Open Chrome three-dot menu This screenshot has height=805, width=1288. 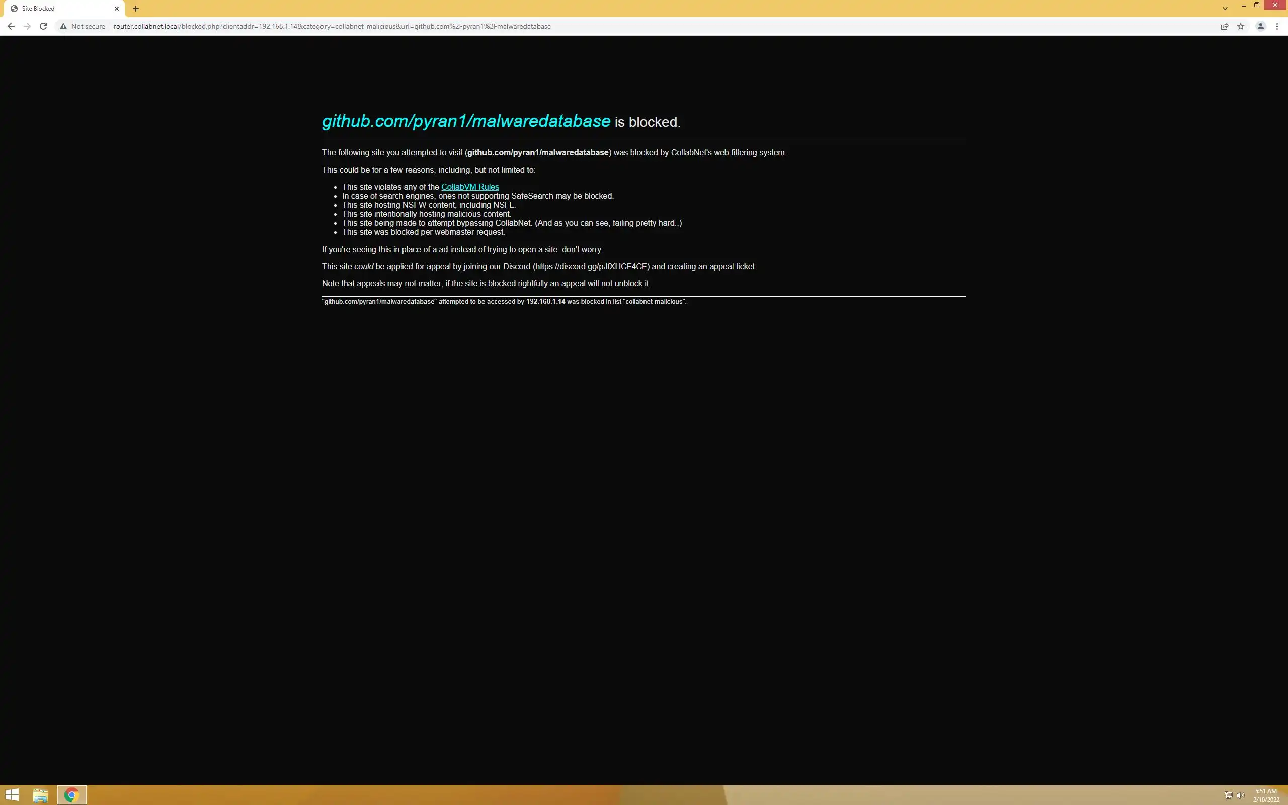(x=1277, y=26)
